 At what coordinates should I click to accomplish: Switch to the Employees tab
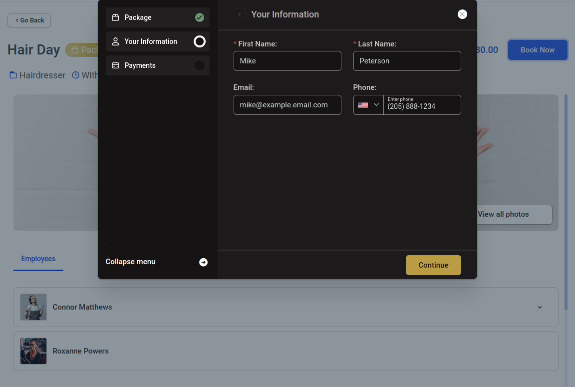point(38,259)
